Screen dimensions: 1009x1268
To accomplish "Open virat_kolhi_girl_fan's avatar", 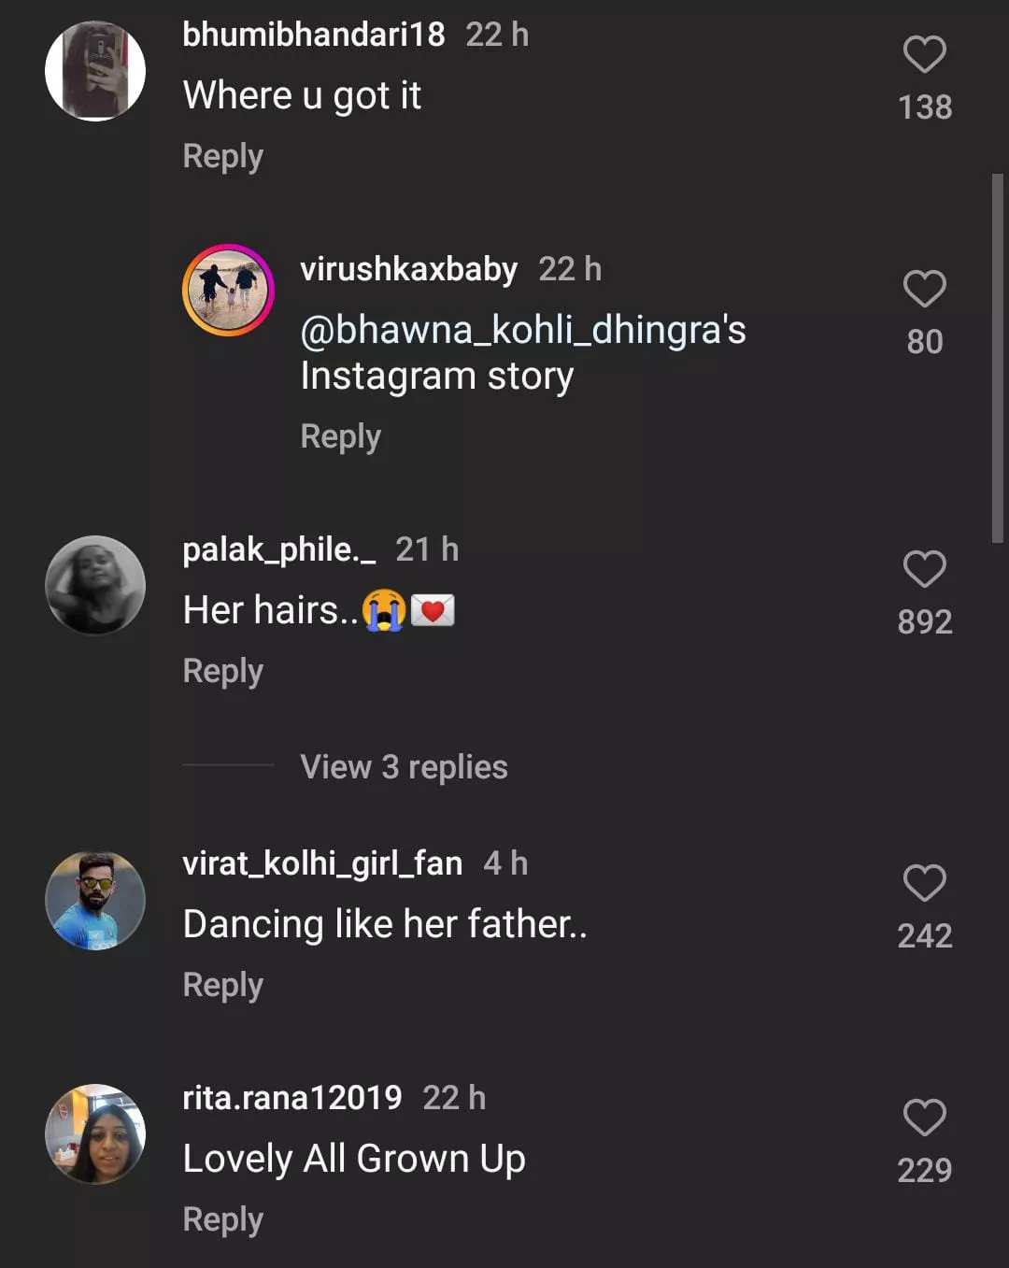I will coord(95,901).
